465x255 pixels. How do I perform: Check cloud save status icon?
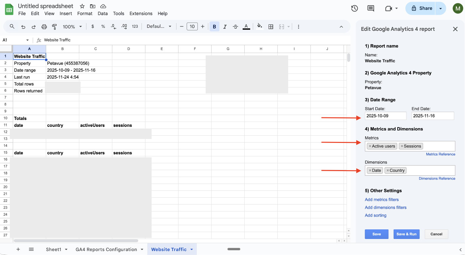point(103,6)
